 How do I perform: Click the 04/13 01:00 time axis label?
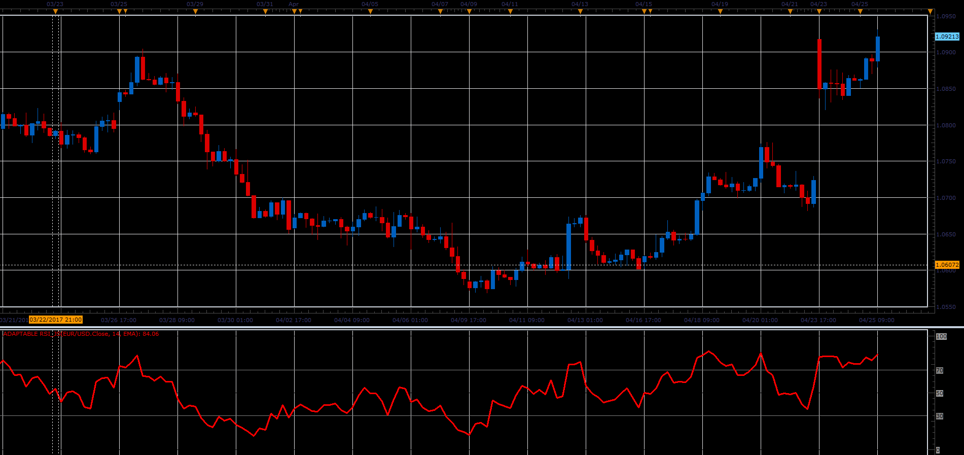585,320
